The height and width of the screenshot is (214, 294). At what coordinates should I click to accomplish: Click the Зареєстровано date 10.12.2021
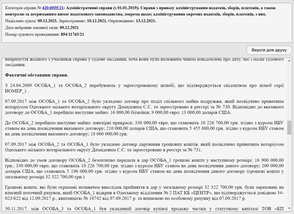tap(95, 21)
